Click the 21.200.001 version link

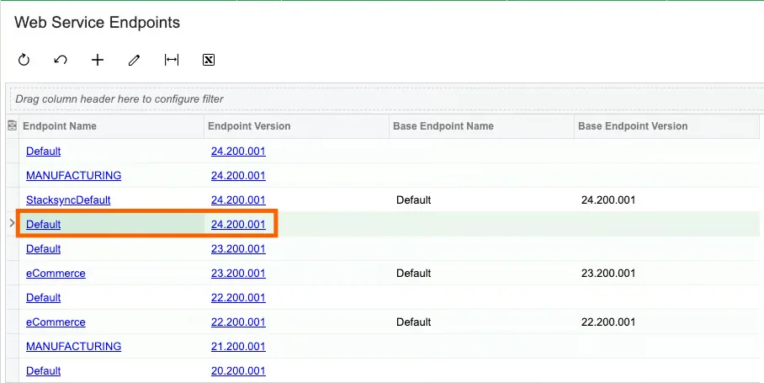[x=238, y=346]
